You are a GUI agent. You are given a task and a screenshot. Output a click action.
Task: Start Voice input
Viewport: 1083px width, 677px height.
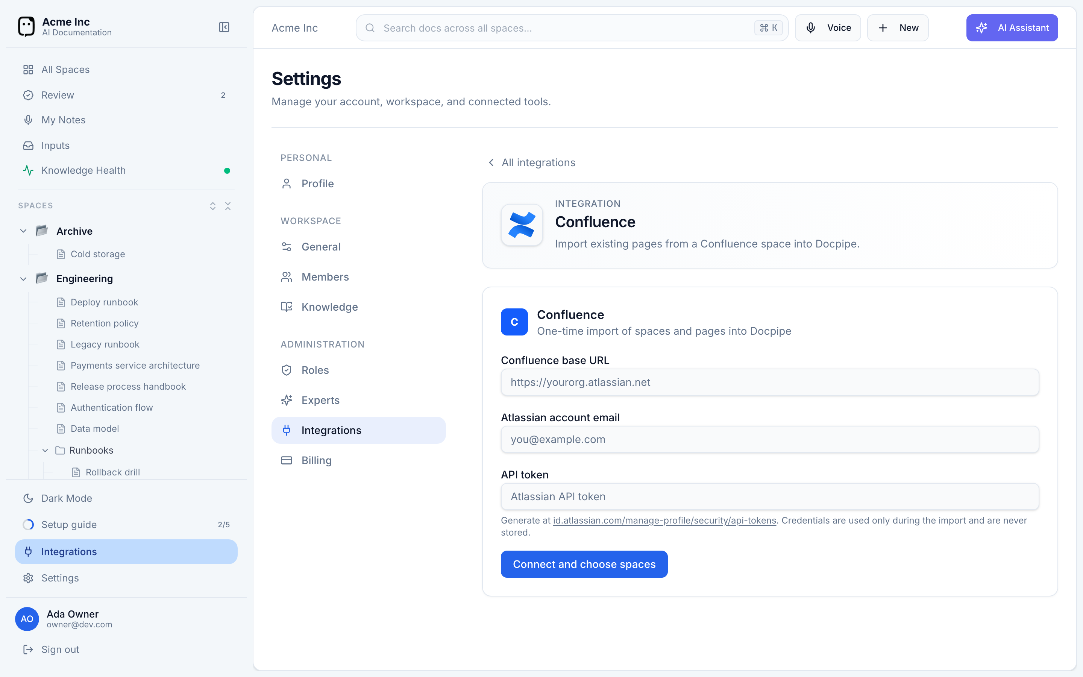click(x=828, y=28)
